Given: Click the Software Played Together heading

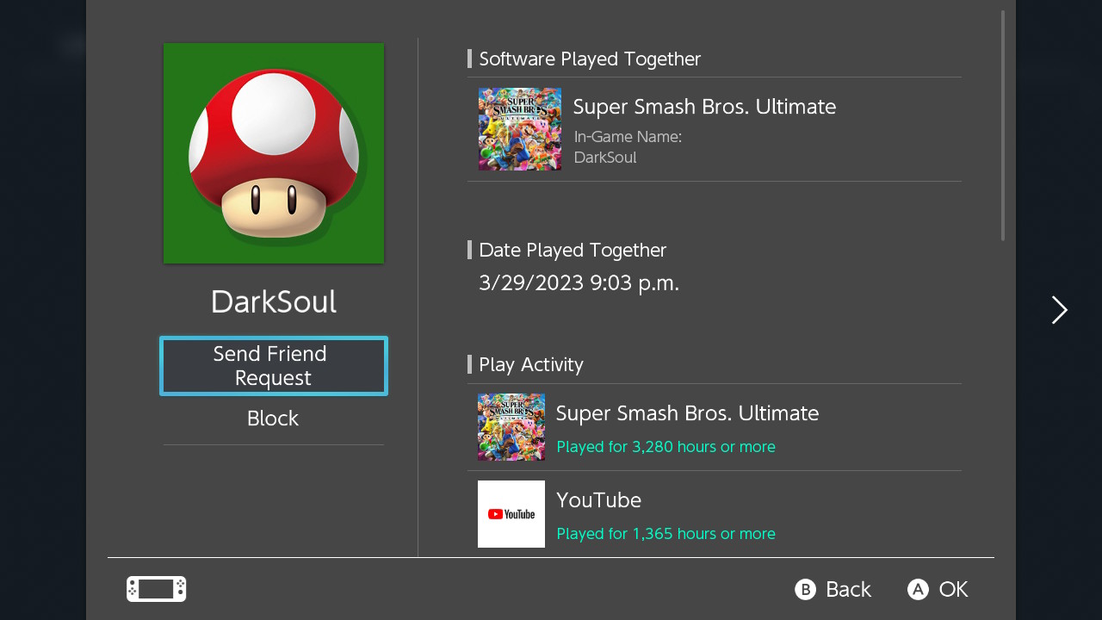Looking at the screenshot, I should 590,59.
